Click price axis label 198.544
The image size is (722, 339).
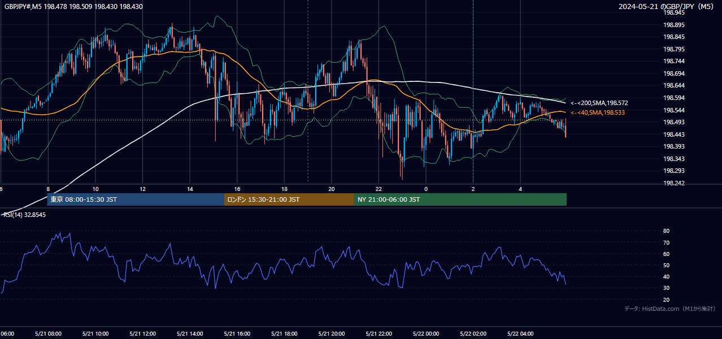[x=673, y=110]
